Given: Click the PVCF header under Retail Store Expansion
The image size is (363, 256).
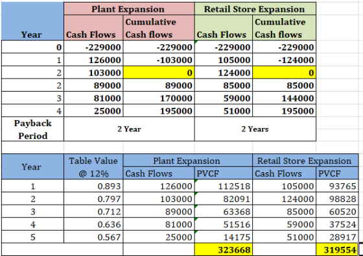Looking at the screenshot, I should tap(337, 173).
